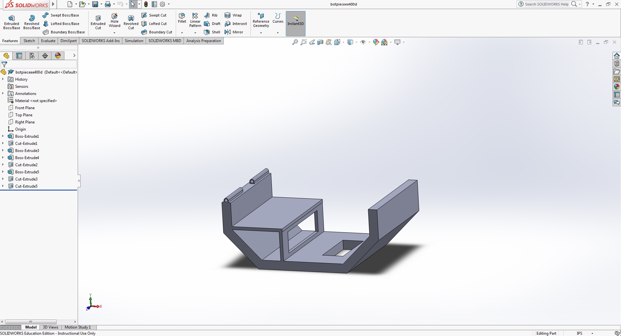Viewport: 621px width, 336px height.
Task: Open the DisplayManager tab icon
Action: [58, 56]
